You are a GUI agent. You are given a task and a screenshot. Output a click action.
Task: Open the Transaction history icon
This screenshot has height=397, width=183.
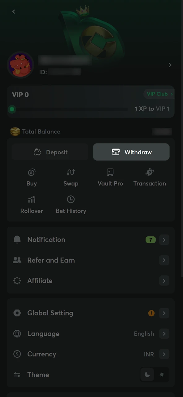(x=150, y=172)
